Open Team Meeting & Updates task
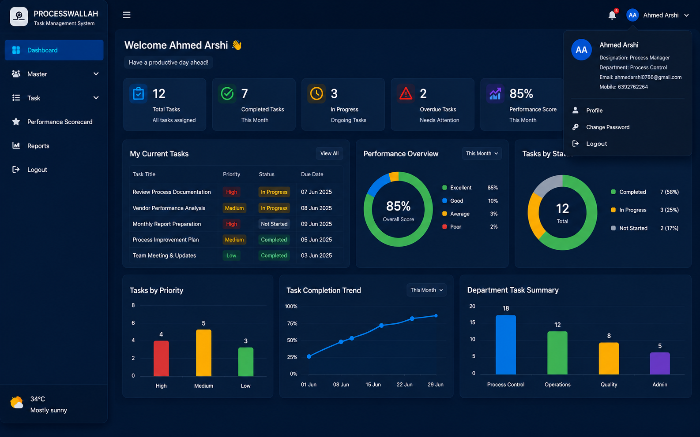This screenshot has width=700, height=437. (x=164, y=256)
